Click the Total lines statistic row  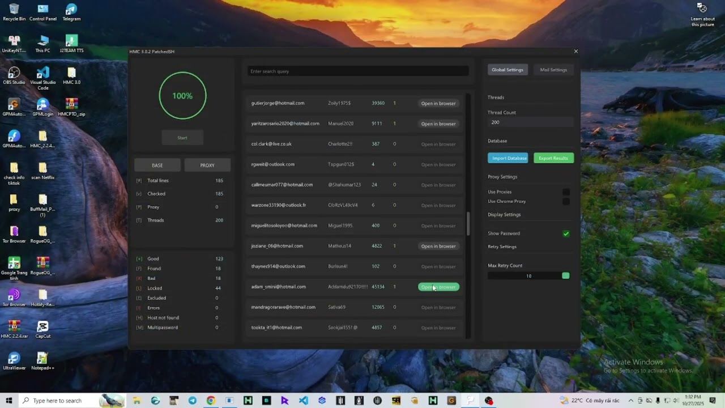coord(180,181)
